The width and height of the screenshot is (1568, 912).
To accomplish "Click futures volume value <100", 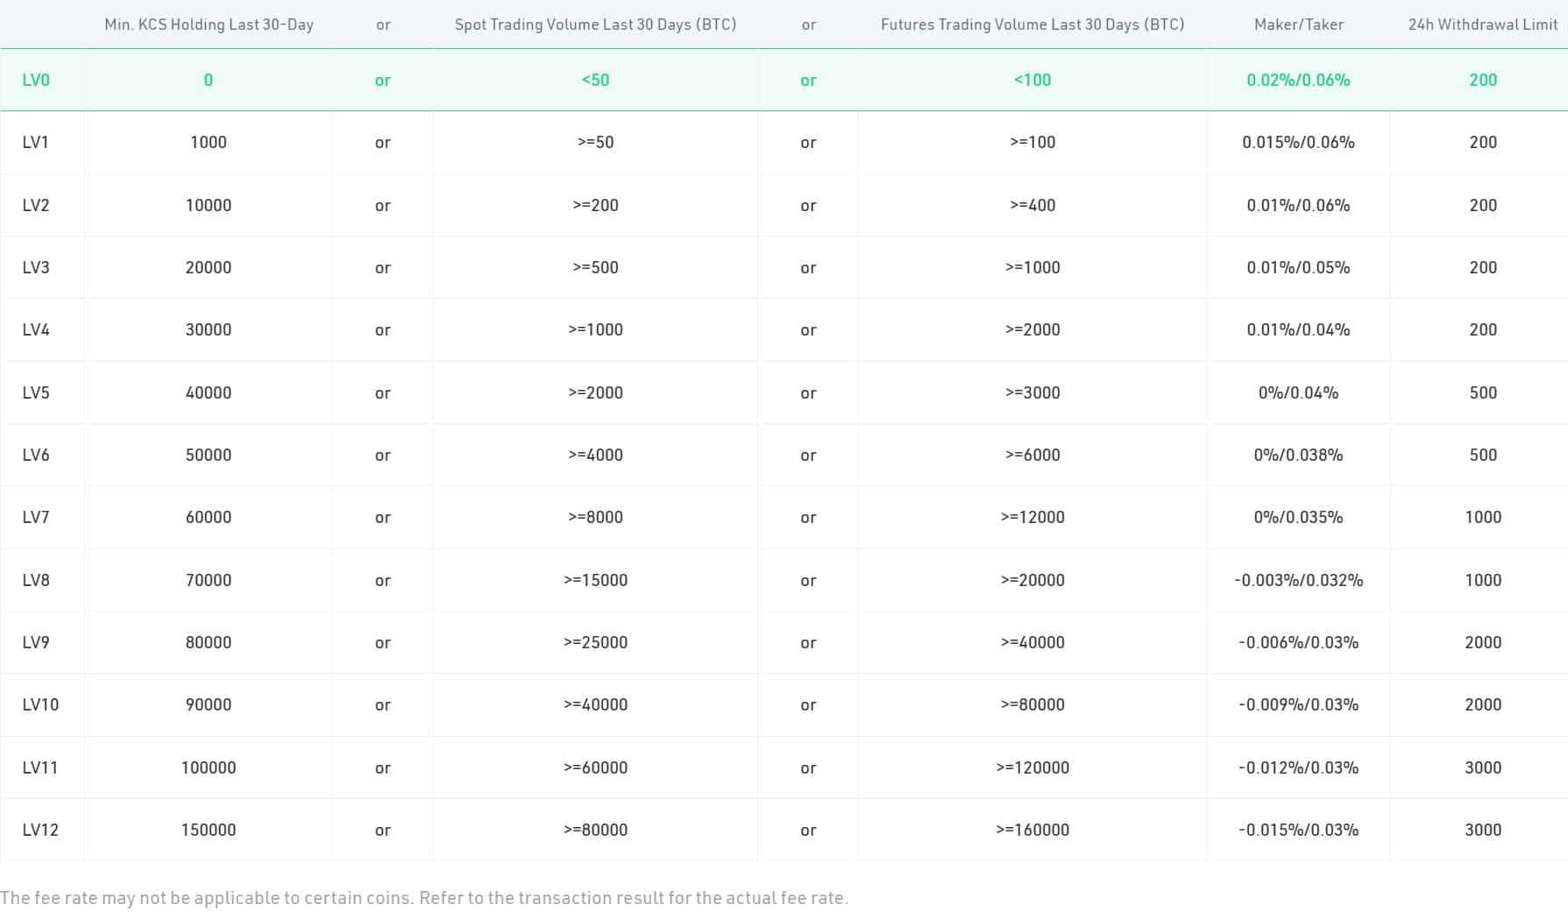I will (1032, 80).
